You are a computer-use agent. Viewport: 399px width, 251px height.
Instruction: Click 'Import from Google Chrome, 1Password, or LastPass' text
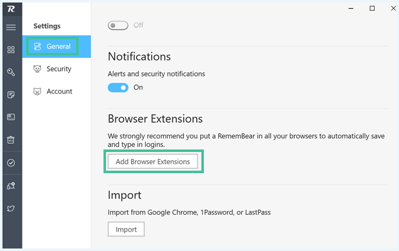pyautogui.click(x=189, y=212)
